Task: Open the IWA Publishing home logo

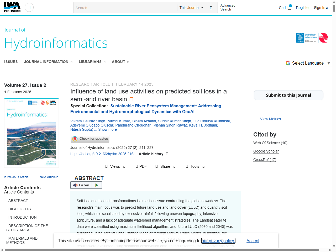Action: click(x=12, y=7)
